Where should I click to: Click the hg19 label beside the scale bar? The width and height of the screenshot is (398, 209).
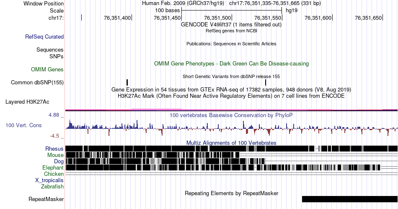click(x=292, y=10)
